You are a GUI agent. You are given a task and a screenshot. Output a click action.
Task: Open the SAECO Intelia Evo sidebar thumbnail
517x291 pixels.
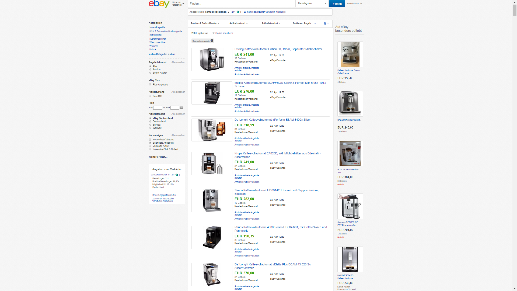350,104
